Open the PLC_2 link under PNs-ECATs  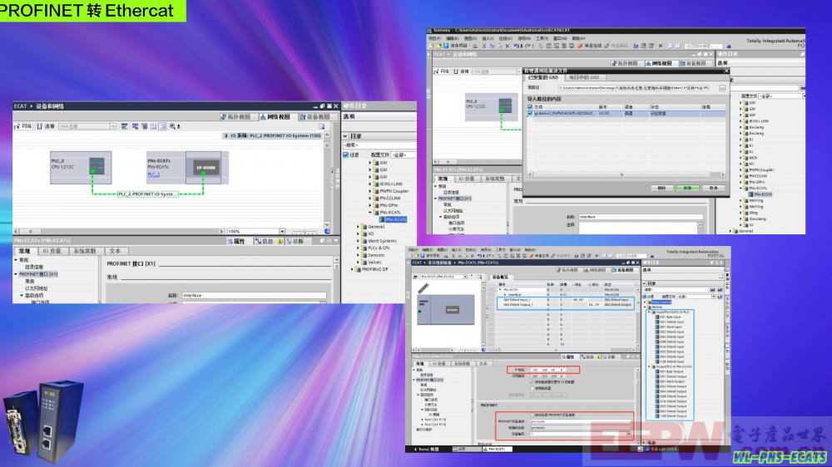coord(153,175)
